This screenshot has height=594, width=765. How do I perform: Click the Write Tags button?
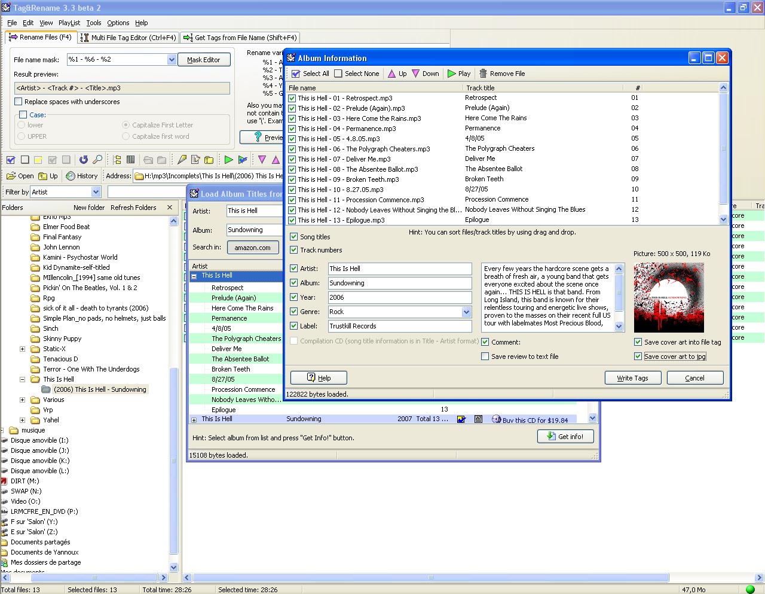coord(632,378)
